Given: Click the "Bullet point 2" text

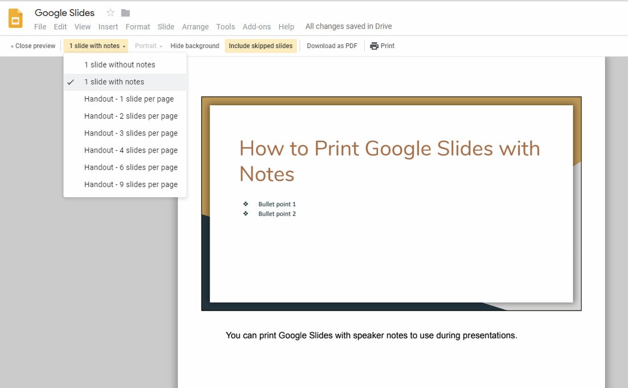Looking at the screenshot, I should click(277, 214).
